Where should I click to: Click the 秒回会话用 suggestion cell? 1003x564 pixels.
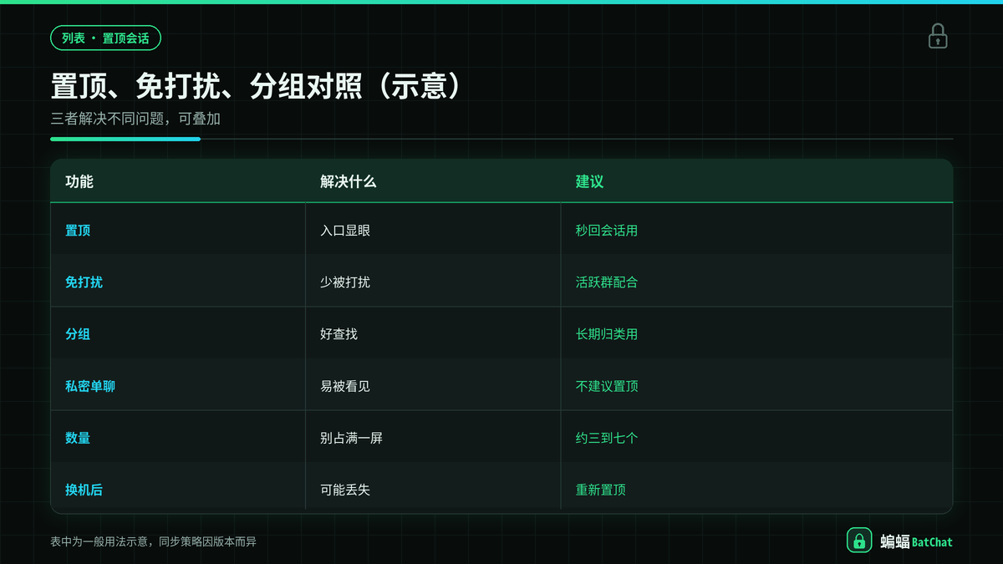[x=607, y=230]
